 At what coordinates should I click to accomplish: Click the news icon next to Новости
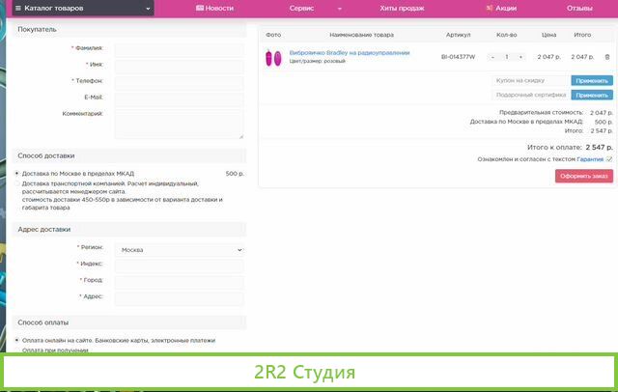tap(200, 8)
